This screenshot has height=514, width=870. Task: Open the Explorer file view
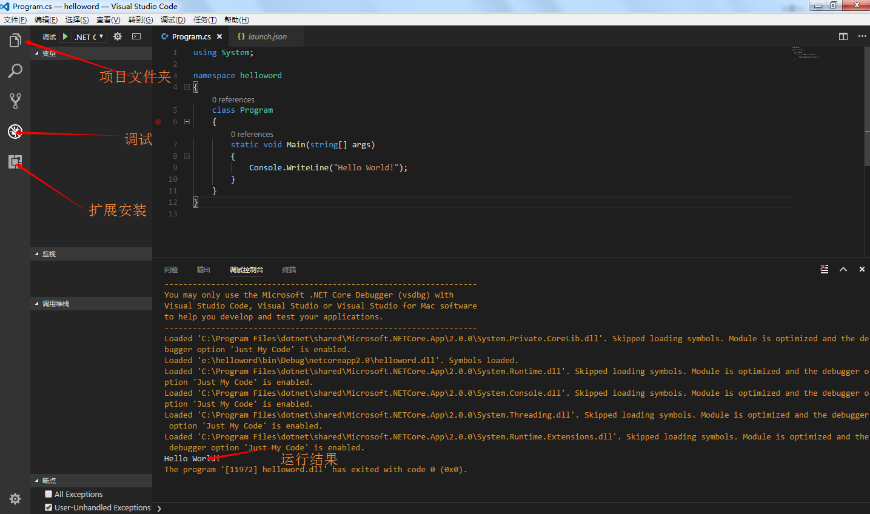15,41
